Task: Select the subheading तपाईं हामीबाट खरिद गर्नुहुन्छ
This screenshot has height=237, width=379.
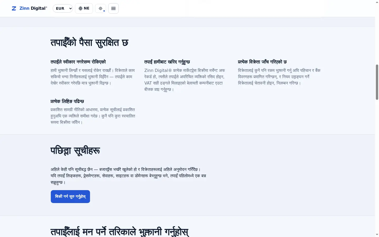Action: point(167,62)
